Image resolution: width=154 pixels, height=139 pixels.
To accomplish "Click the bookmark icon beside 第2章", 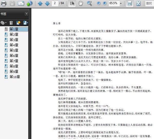I will tap(6, 35).
